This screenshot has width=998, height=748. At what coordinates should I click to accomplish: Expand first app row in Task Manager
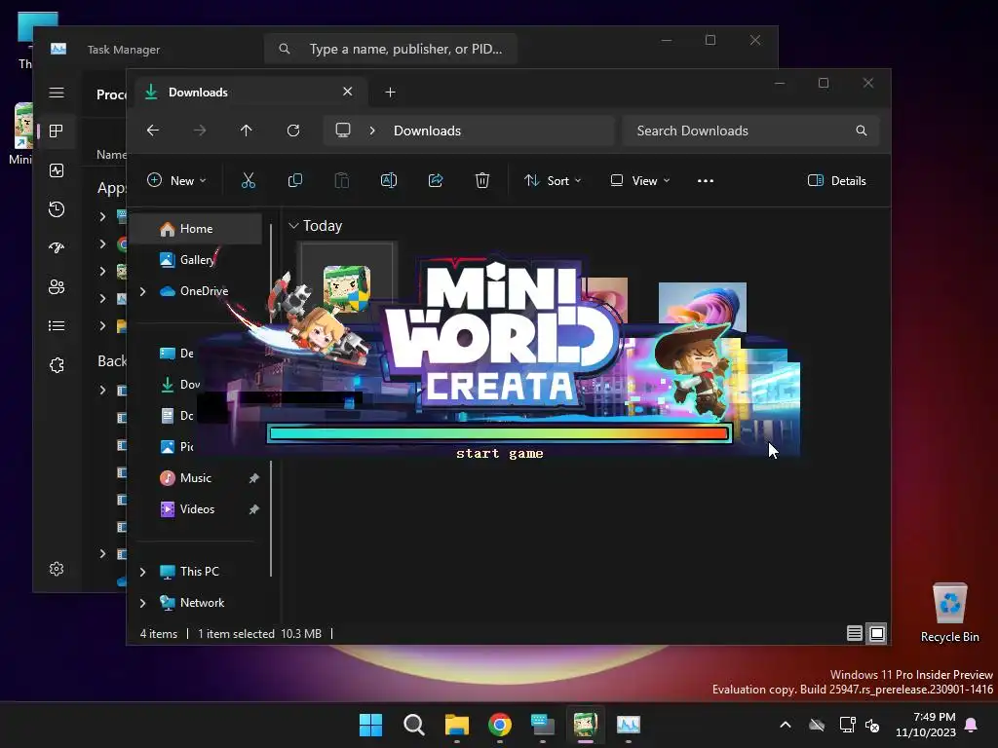tap(102, 217)
